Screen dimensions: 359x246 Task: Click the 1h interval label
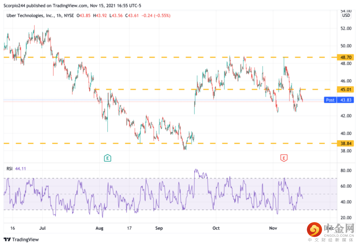59,16
